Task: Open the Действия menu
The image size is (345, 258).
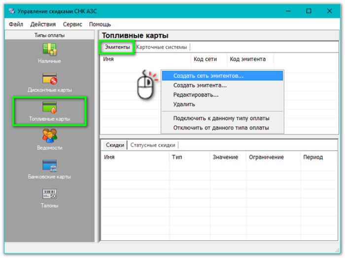Action: tap(43, 24)
